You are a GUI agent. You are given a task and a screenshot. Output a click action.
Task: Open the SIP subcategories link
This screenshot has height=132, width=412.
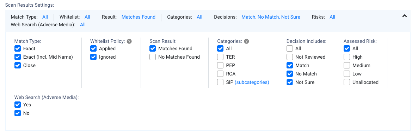[x=252, y=82]
